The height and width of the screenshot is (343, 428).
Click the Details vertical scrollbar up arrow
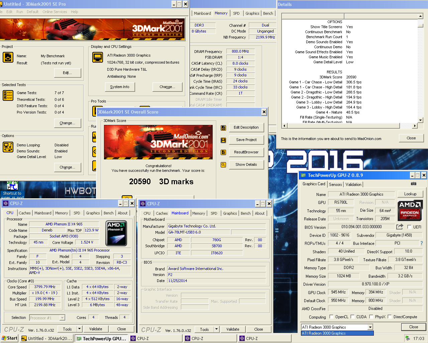tap(421, 16)
